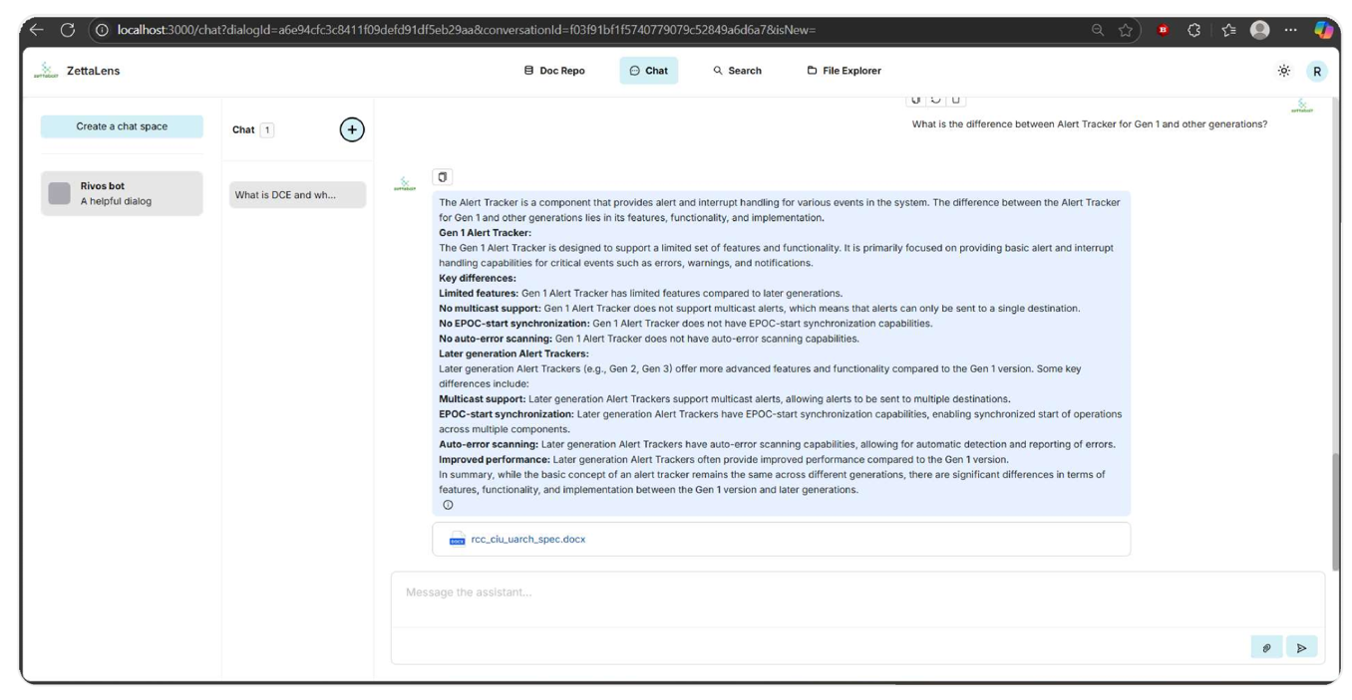Open the browser three-dot settings menu

tap(1290, 30)
